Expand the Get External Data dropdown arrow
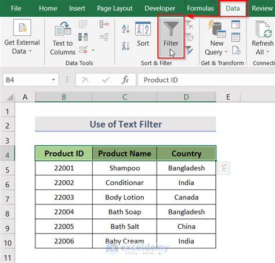 coord(30,51)
